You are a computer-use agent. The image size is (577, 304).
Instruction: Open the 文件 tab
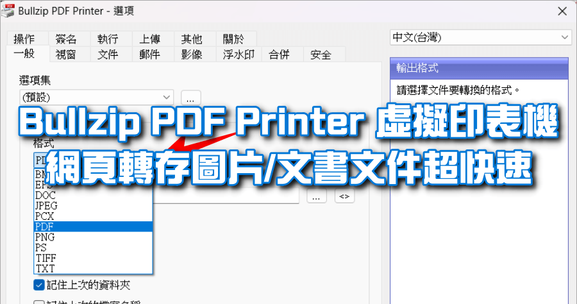pyautogui.click(x=111, y=55)
